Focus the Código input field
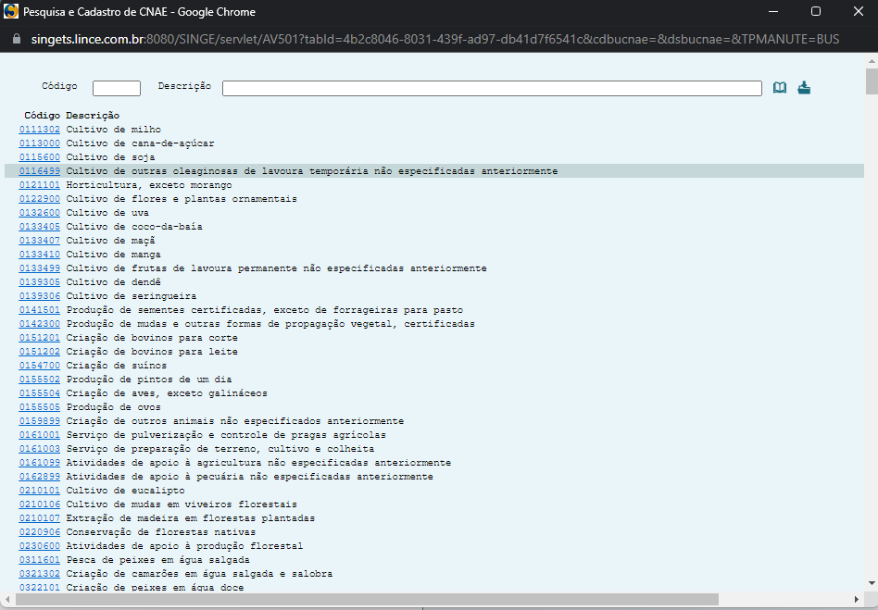Viewport: 878px width, 610px height. coord(117,88)
